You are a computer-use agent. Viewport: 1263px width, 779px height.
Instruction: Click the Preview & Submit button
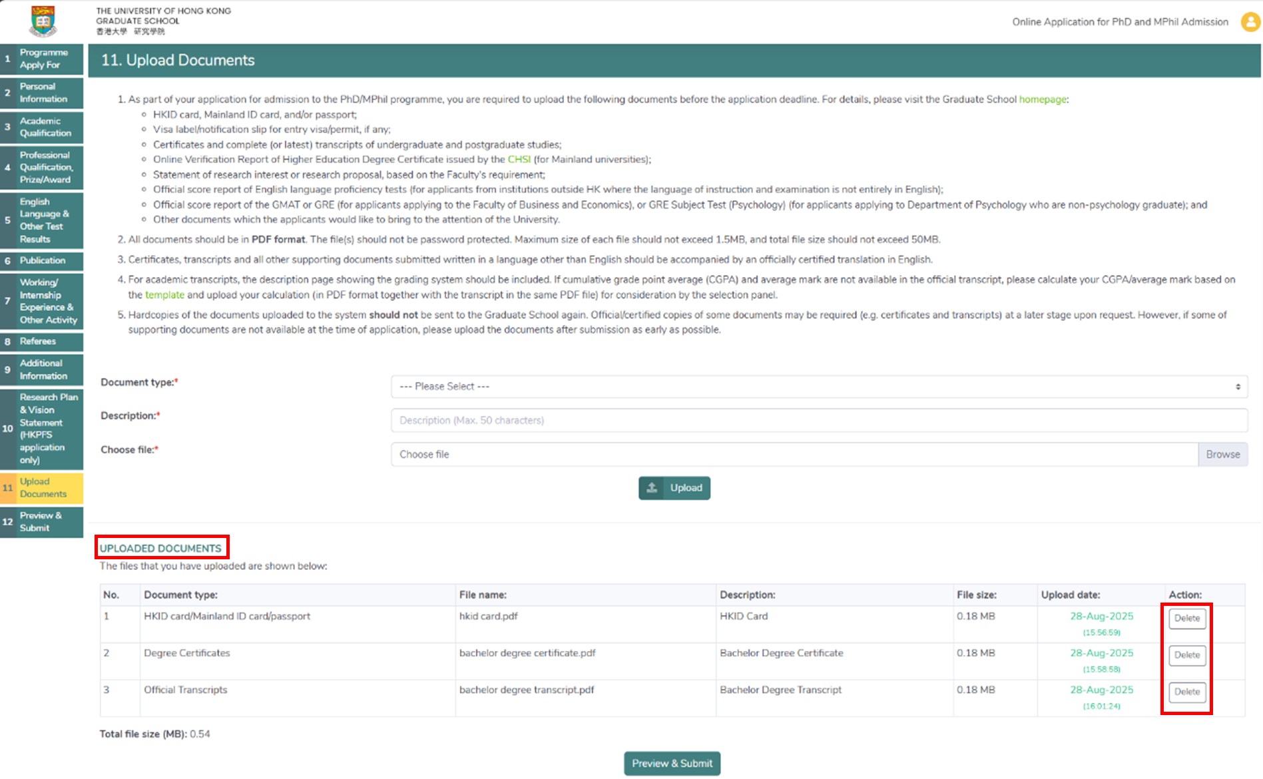672,763
